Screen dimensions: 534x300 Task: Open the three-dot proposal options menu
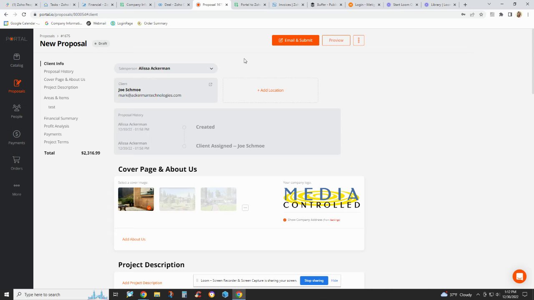coord(359,40)
